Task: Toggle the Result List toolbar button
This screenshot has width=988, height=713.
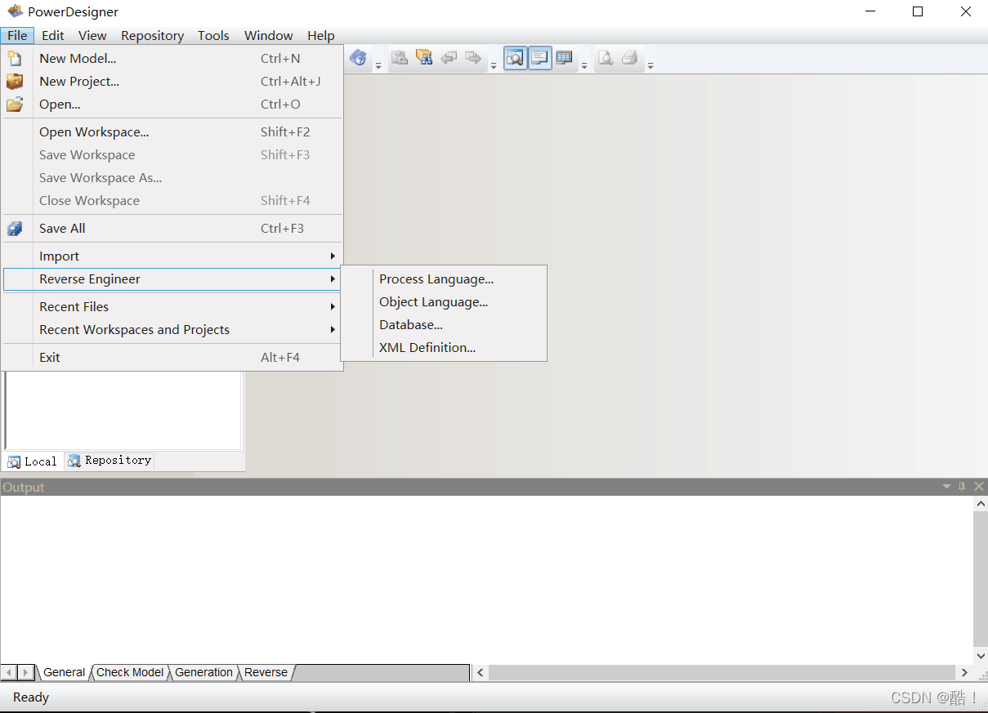Action: coord(564,58)
